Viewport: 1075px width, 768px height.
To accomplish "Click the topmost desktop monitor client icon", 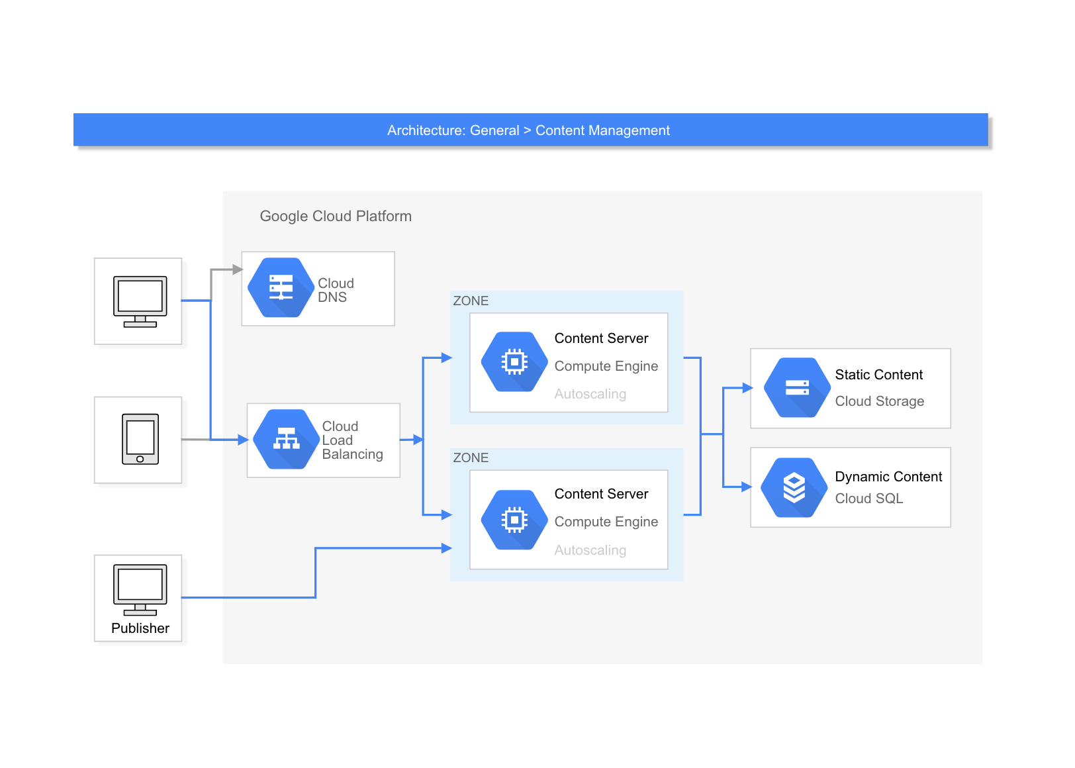I will pyautogui.click(x=140, y=302).
